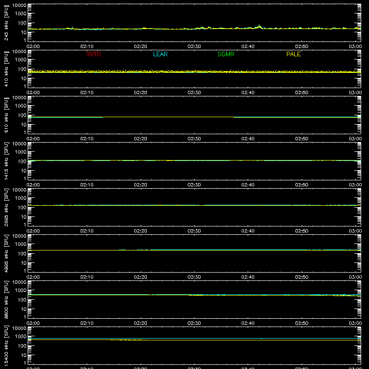Click 02:20 tick label under 410 MHz plot
Image resolution: width=369 pixels, height=369 pixels.
(141, 93)
